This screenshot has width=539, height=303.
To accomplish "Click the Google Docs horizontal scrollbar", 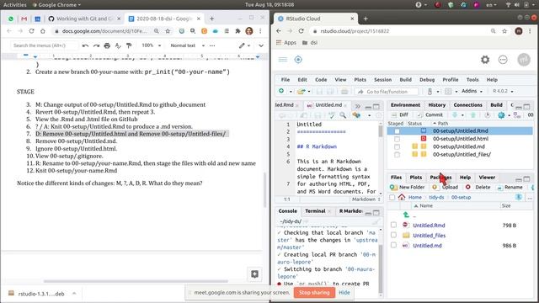I will click(x=136, y=281).
